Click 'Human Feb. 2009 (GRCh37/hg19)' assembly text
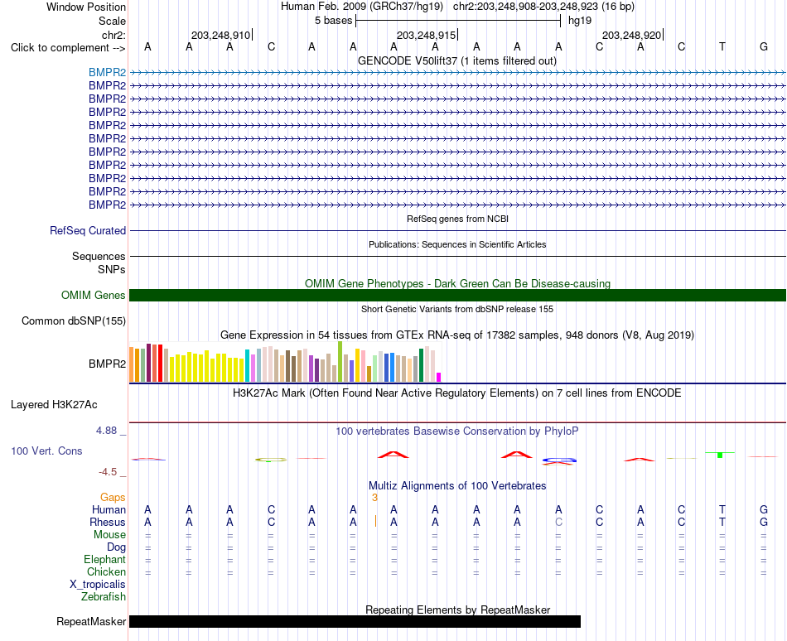 point(362,7)
